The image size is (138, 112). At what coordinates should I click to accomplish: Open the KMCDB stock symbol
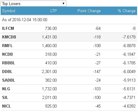tap(9, 37)
